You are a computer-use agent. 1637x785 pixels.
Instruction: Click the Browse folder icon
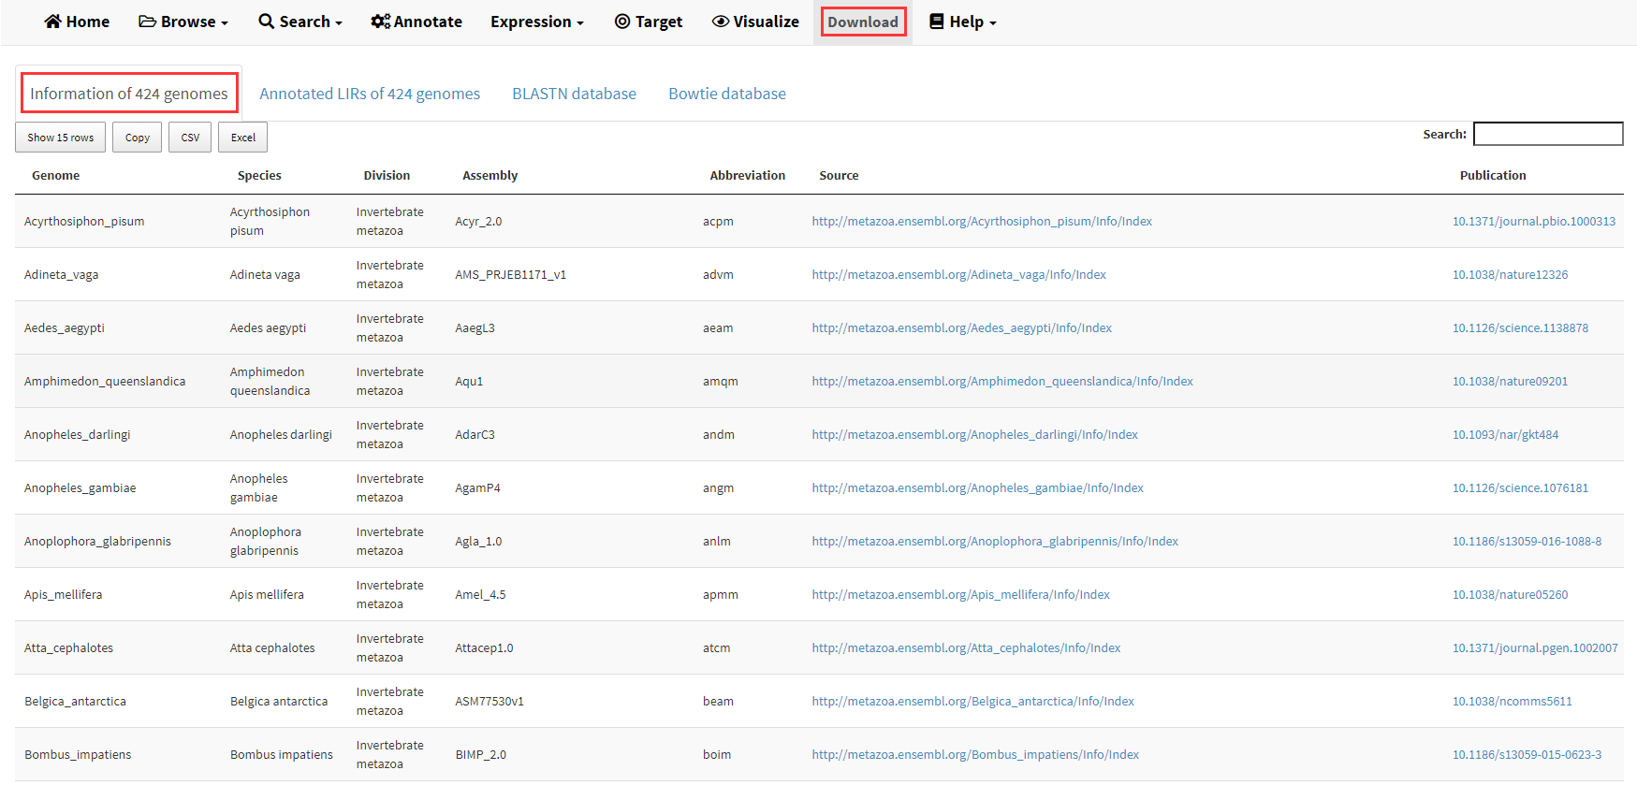147,22
